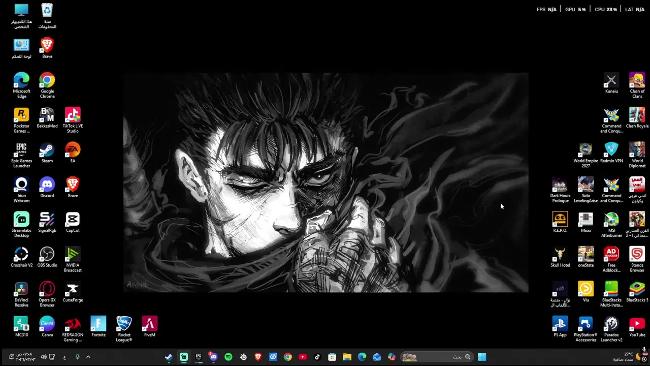Open Steam desktop shortcut
This screenshot has width=650, height=366.
coord(47,152)
